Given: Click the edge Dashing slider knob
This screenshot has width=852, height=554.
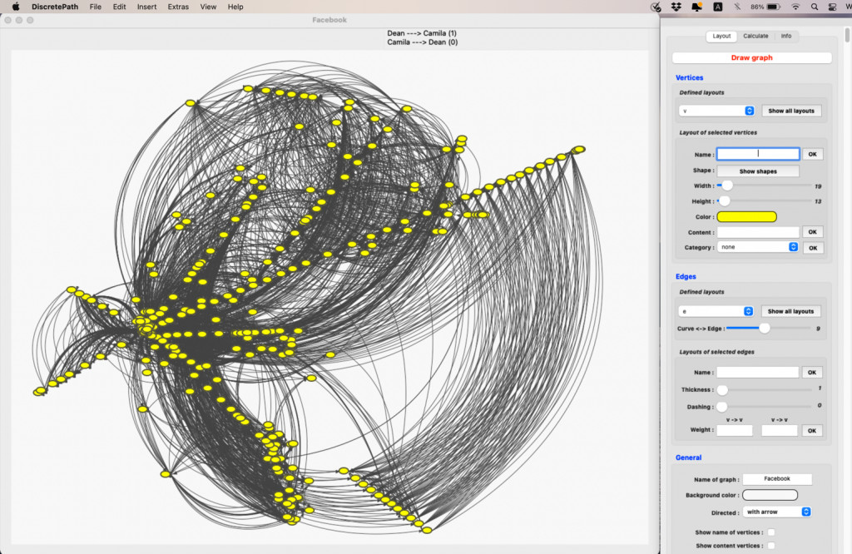Looking at the screenshot, I should tap(721, 407).
